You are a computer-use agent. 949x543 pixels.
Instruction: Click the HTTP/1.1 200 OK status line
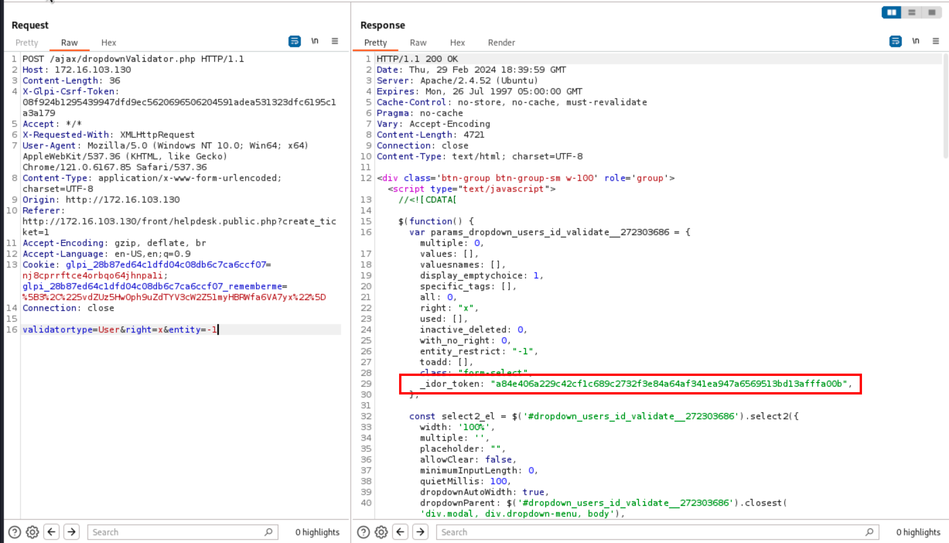pyautogui.click(x=417, y=59)
